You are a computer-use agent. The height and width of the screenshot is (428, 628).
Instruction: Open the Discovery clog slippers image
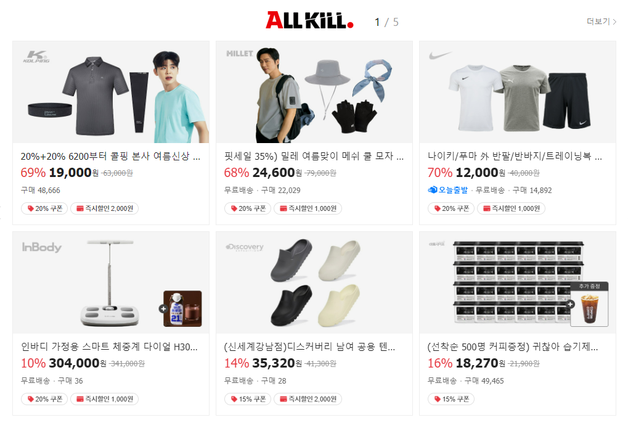click(x=314, y=282)
